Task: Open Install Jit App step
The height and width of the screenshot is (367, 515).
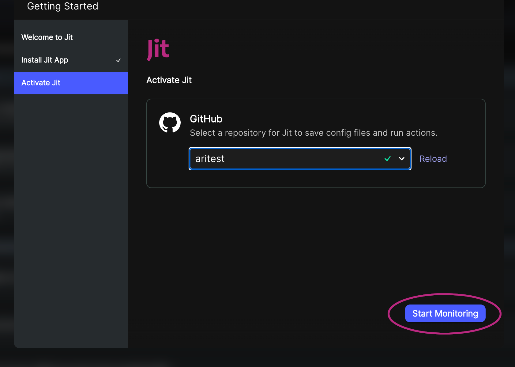Action: point(71,60)
